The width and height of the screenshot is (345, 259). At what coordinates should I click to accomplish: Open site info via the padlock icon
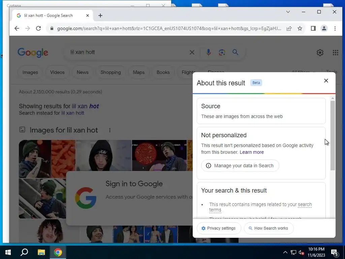click(x=52, y=28)
